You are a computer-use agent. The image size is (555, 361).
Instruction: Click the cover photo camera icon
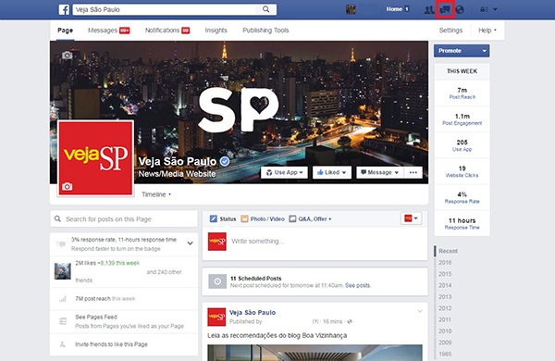tap(68, 56)
